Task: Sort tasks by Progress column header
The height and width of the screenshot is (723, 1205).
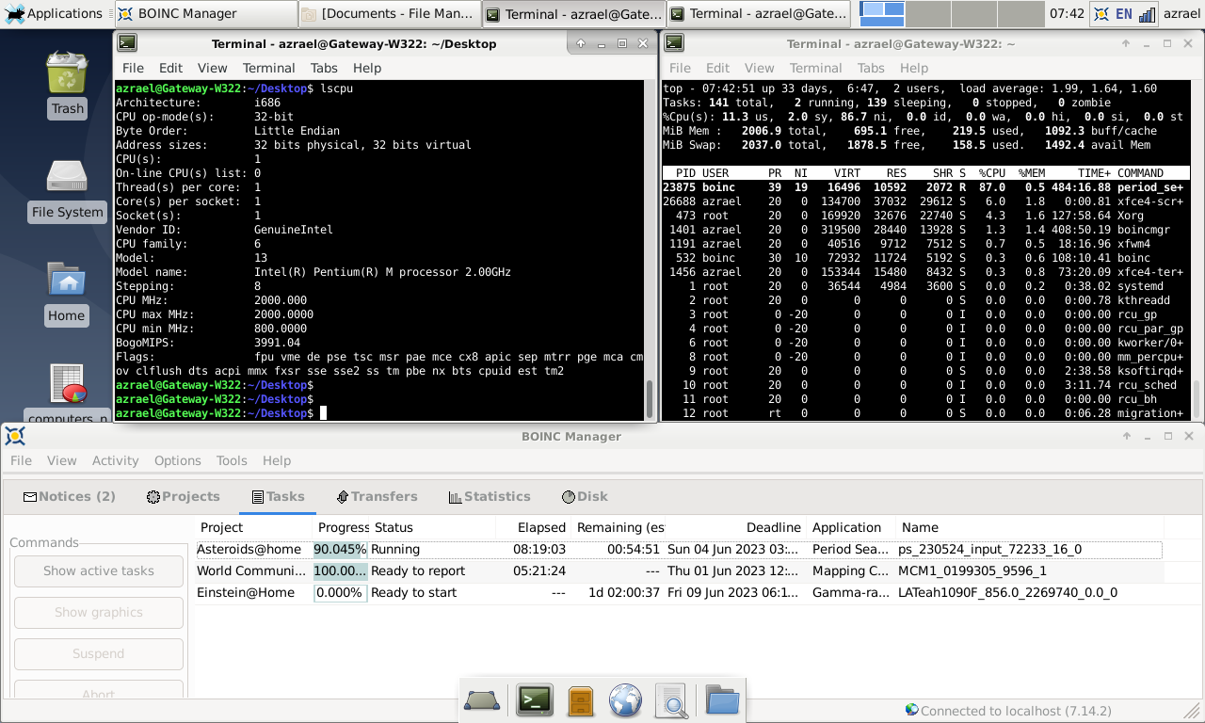Action: pyautogui.click(x=342, y=527)
